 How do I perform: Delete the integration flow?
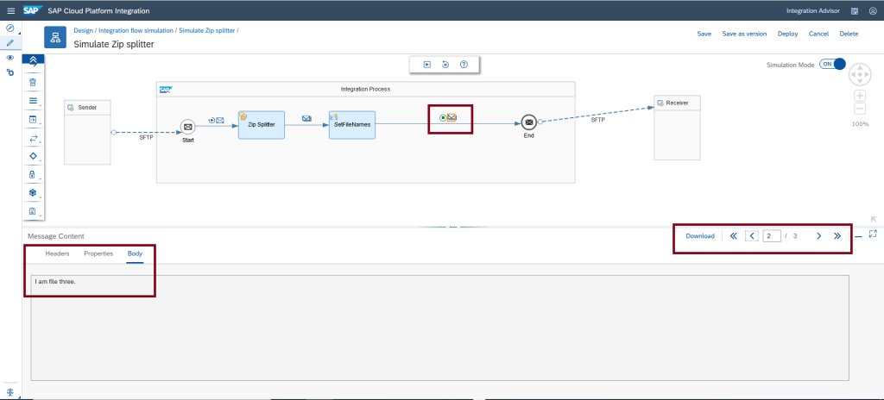849,34
